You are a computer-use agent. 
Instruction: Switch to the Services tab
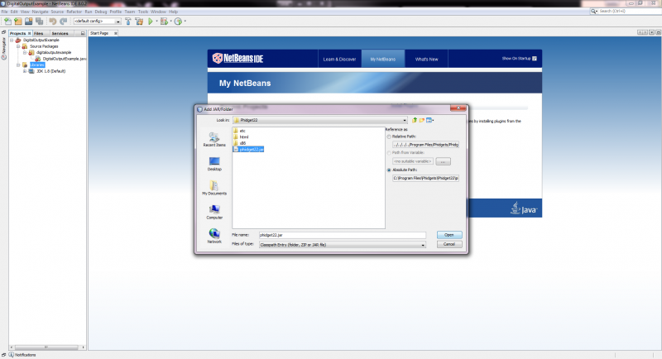tap(60, 33)
